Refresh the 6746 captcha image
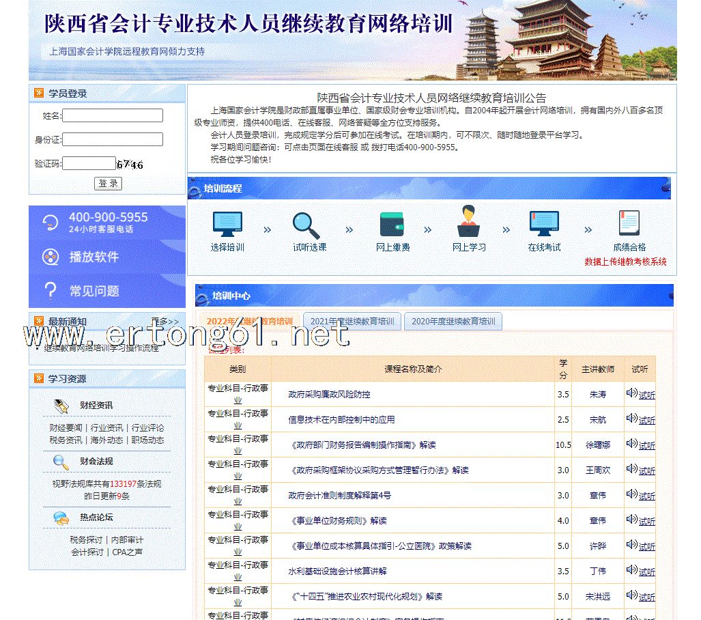 (x=130, y=165)
